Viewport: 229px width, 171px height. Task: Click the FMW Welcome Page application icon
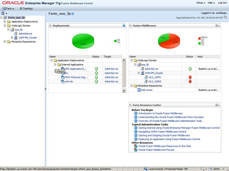tap(62, 77)
